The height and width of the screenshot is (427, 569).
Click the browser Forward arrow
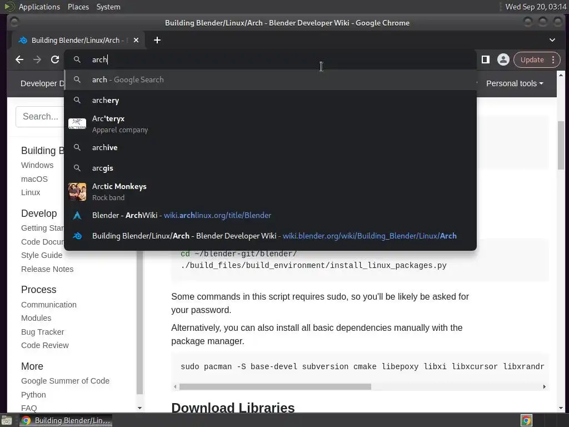point(37,59)
